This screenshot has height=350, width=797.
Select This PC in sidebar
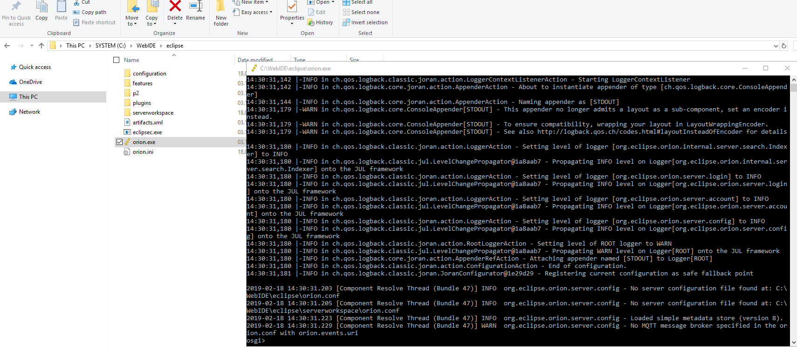click(x=53, y=97)
